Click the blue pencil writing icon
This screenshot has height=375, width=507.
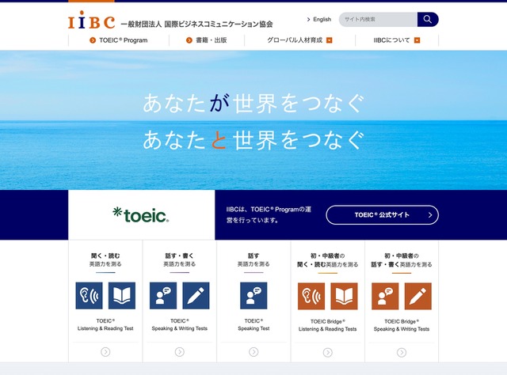click(x=196, y=296)
